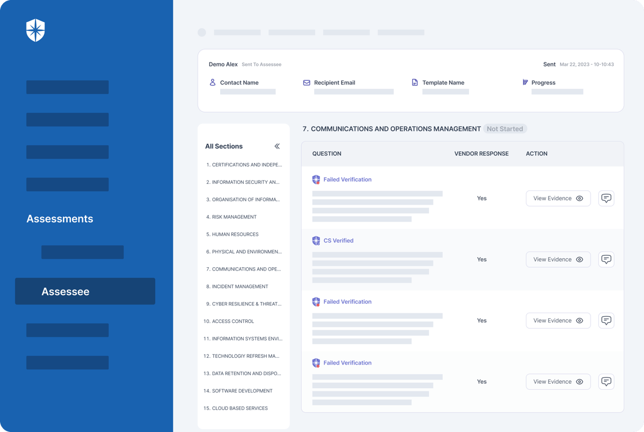Click the shield logo in the sidebar
This screenshot has width=644, height=432.
pyautogui.click(x=35, y=30)
